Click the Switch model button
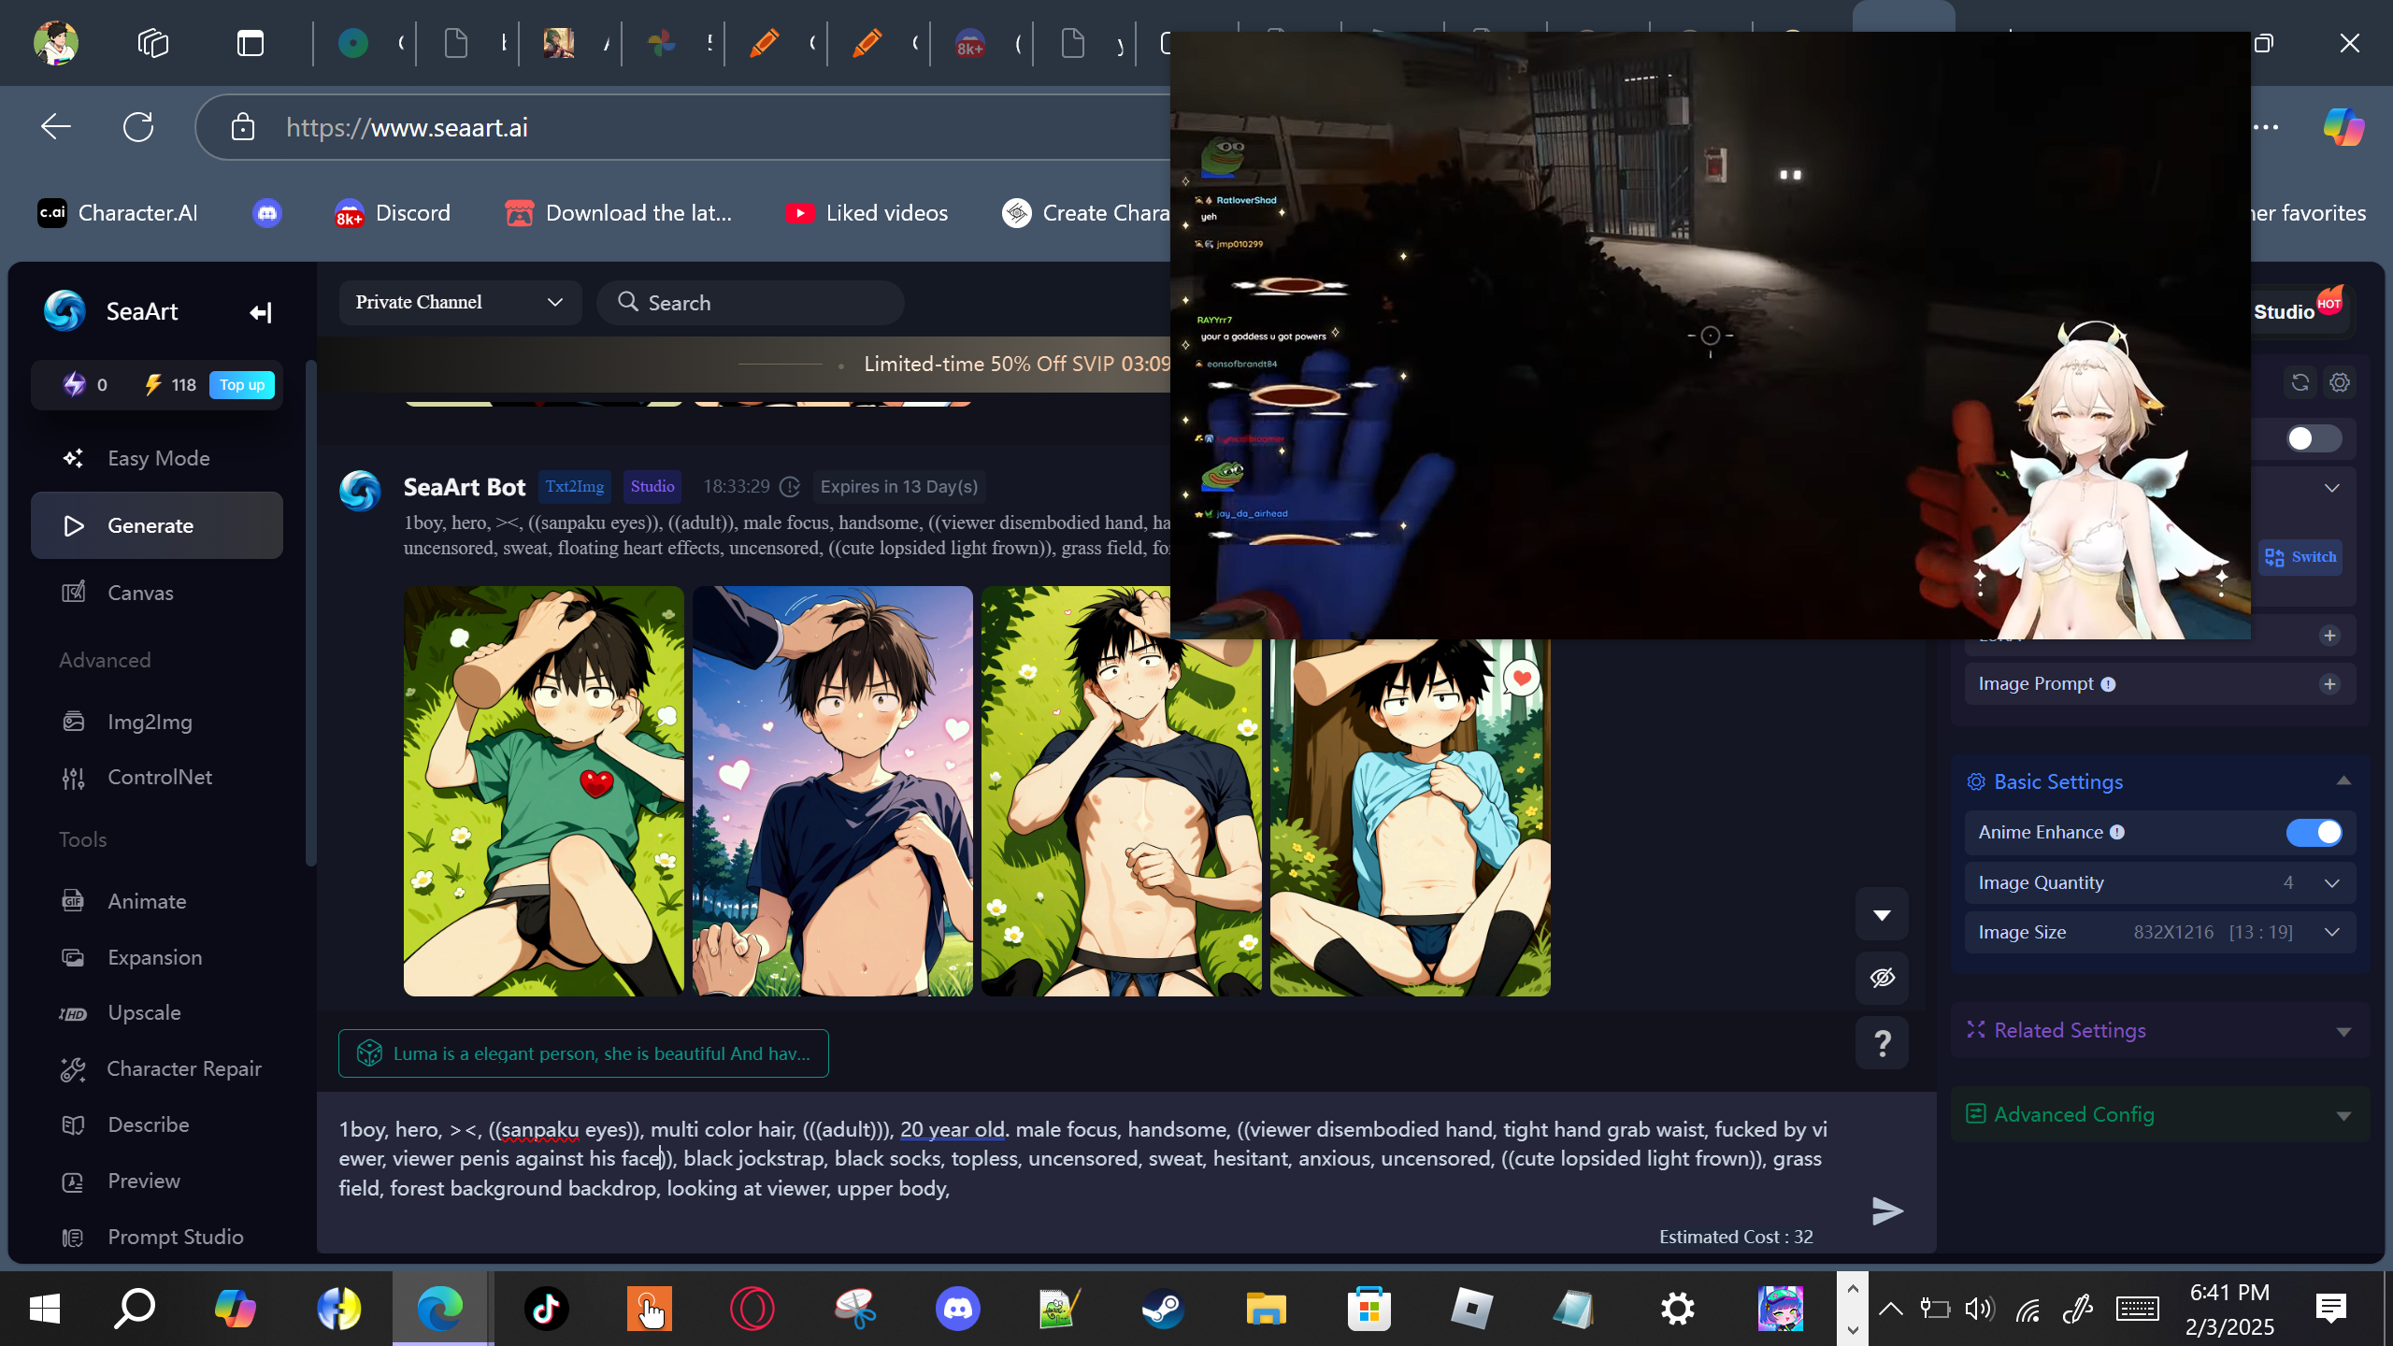The width and height of the screenshot is (2393, 1346). point(2300,557)
